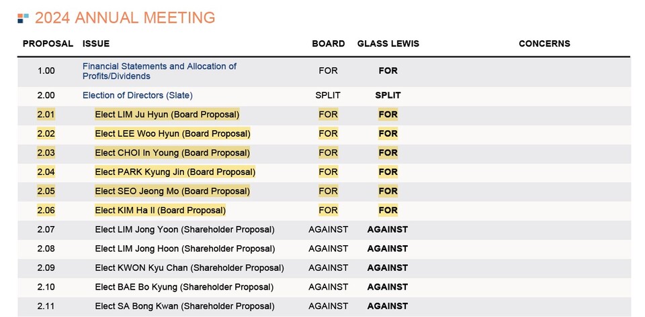Image resolution: width=645 pixels, height=317 pixels.
Task: Open Financial Statements and Allocation of Profits/Dividends link
Action: tap(159, 71)
